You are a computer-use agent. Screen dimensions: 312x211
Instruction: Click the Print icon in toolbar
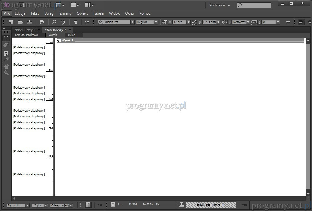[x=42, y=22]
